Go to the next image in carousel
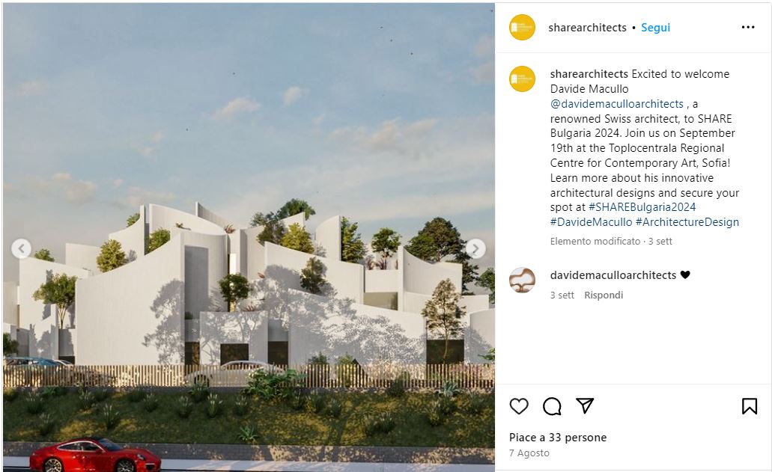Screen dimensions: 772x472 [x=475, y=249]
